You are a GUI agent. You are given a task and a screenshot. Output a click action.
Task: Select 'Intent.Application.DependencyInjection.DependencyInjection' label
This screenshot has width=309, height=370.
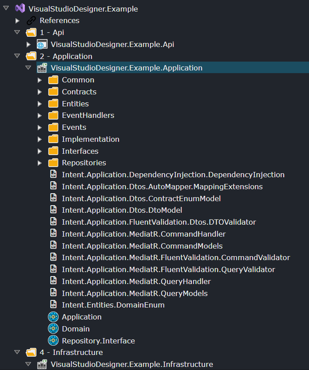pos(173,175)
